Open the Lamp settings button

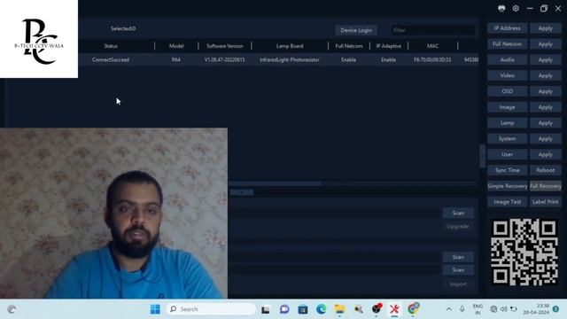[507, 123]
